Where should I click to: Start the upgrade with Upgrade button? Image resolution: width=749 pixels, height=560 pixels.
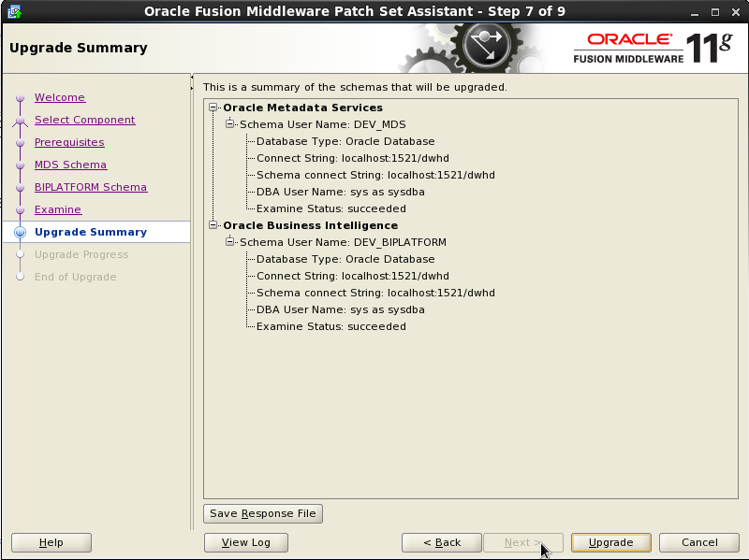point(611,542)
